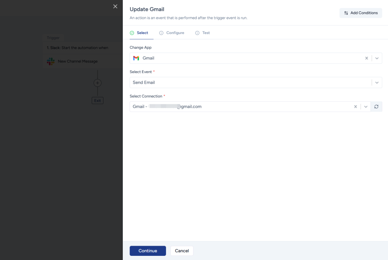This screenshot has height=260, width=388.
Task: Close the Update Gmail side panel
Action: click(115, 6)
